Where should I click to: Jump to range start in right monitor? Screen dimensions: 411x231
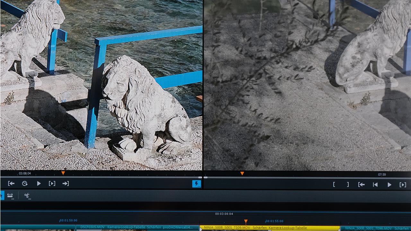(x=361, y=184)
